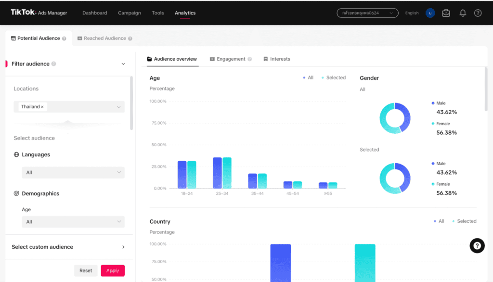This screenshot has height=282, width=493.
Task: Switch to Interests tab
Action: (x=277, y=59)
